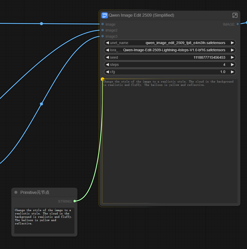247x249 pixels.
Task: Click the blue subgraph icon in Qwen node header
Action: click(x=104, y=15)
